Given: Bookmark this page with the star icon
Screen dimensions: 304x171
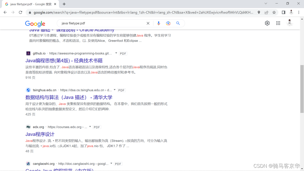Looking at the screenshot, I should [274, 12].
